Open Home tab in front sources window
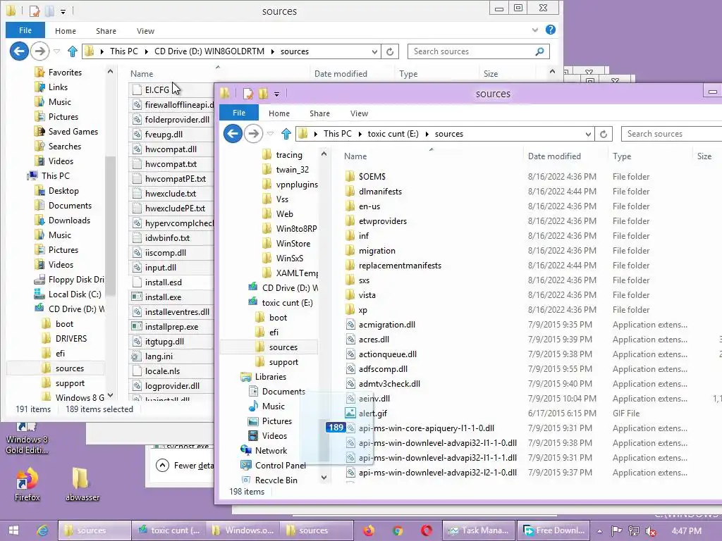The height and width of the screenshot is (541, 722). click(279, 113)
